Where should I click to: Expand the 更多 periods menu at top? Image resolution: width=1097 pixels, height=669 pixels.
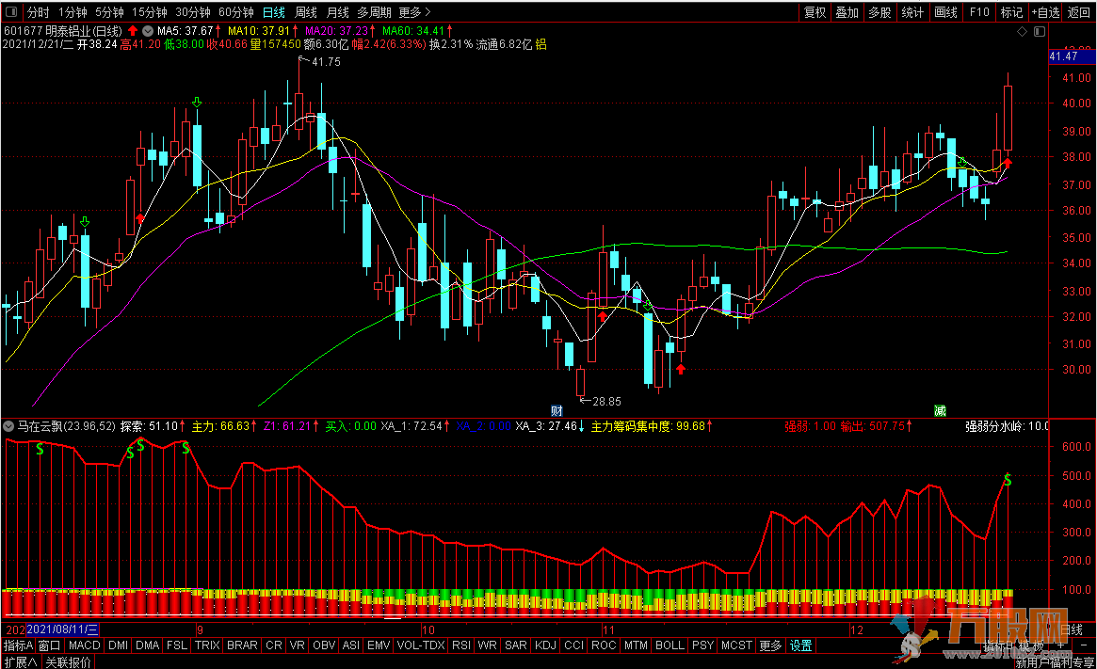pos(414,12)
